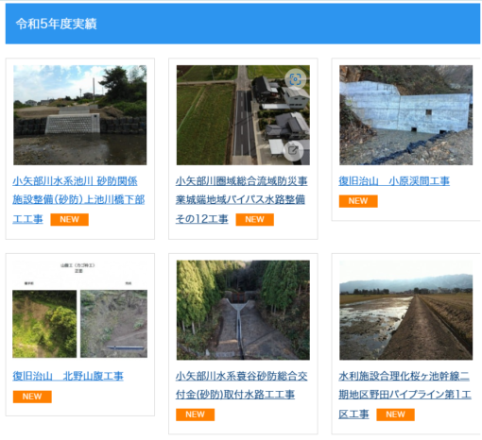This screenshot has height=440, width=482.
Task: Open the 水利施設合理化桜ヶ池幹線 link
Action: 405,395
